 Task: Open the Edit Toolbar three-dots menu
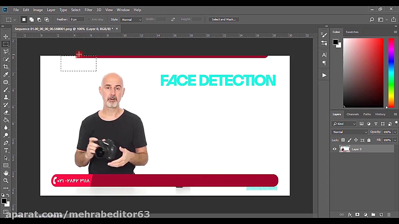6,188
